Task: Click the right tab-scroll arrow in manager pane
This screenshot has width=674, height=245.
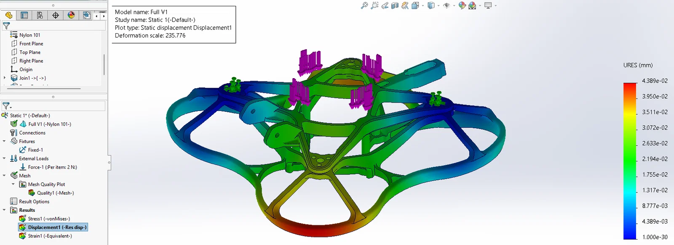Action: click(x=104, y=16)
